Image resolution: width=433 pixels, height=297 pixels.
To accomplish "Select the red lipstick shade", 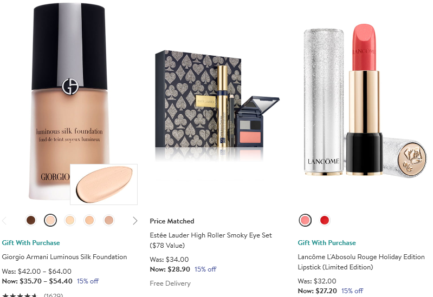I will (x=325, y=220).
